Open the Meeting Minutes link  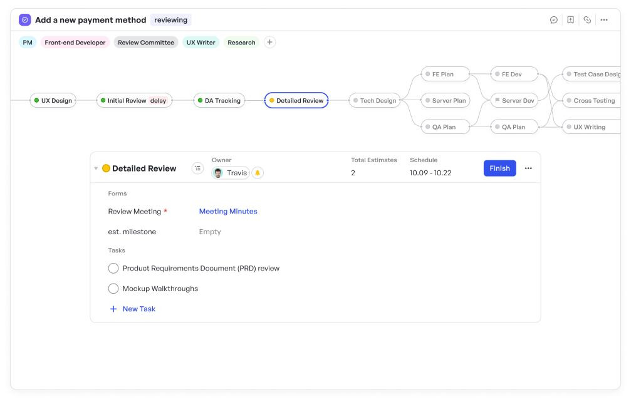coord(228,212)
